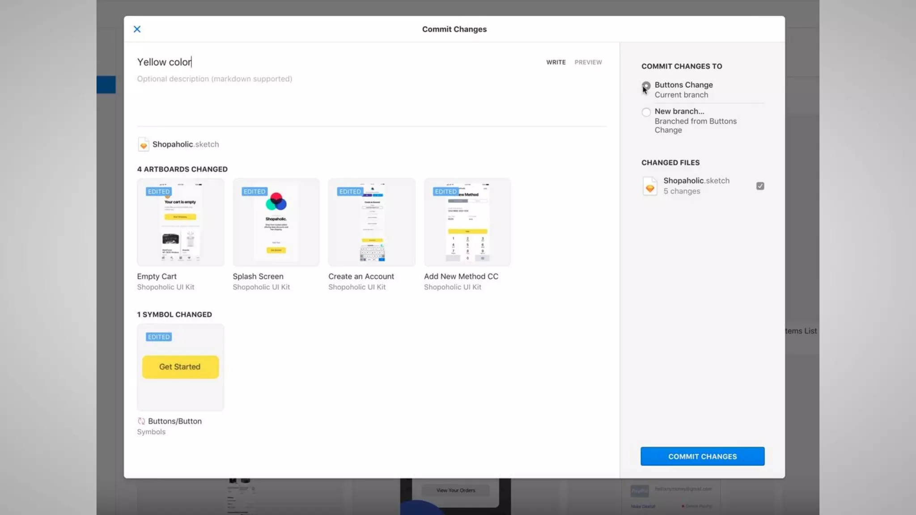Switch to the WRITE tab
The width and height of the screenshot is (916, 515).
pyautogui.click(x=556, y=62)
